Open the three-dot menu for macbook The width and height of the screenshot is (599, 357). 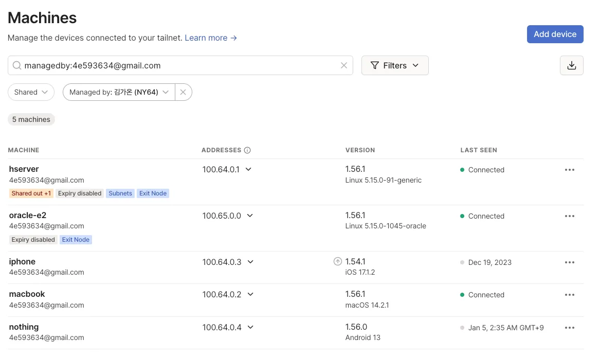coord(569,295)
